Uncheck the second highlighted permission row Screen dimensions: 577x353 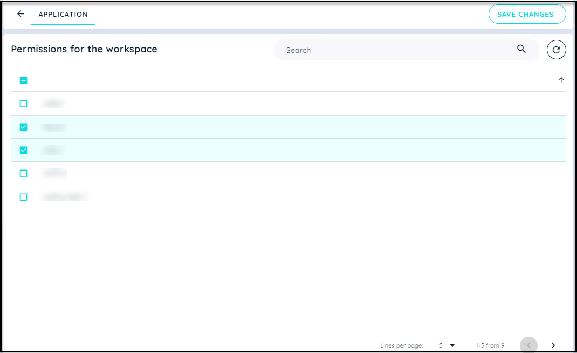tap(23, 150)
